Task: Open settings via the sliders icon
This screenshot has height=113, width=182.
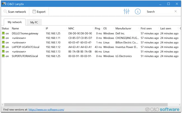Action: [x=127, y=11]
